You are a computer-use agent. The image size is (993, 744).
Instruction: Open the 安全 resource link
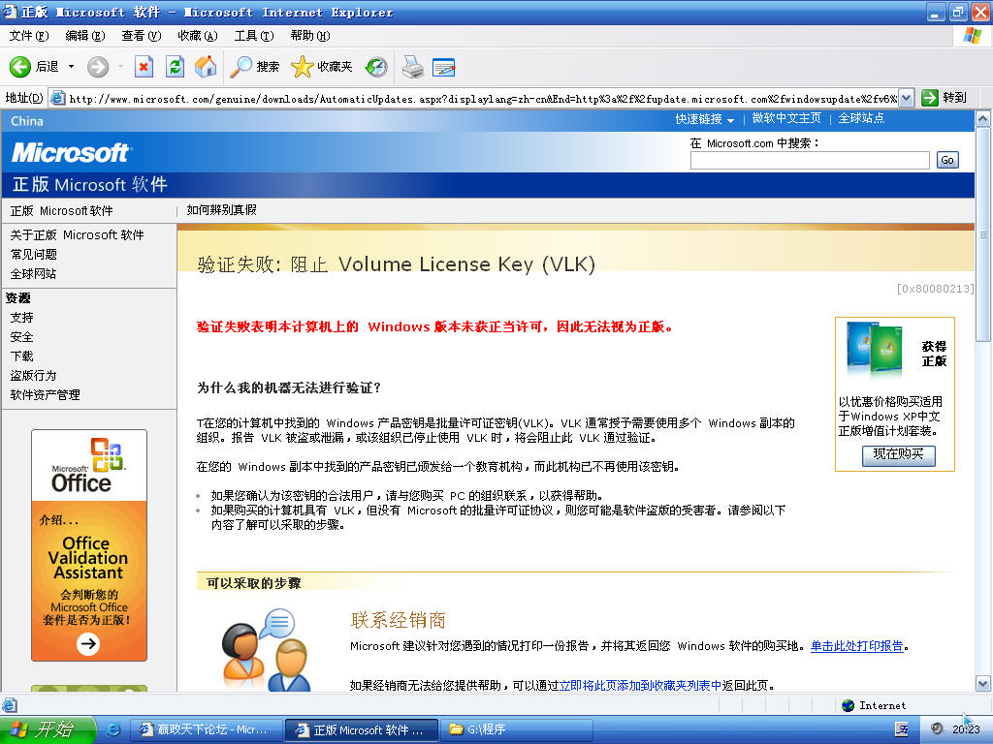click(x=21, y=337)
